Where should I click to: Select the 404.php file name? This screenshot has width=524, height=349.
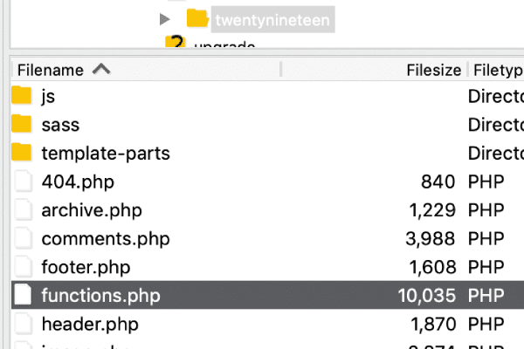click(78, 182)
